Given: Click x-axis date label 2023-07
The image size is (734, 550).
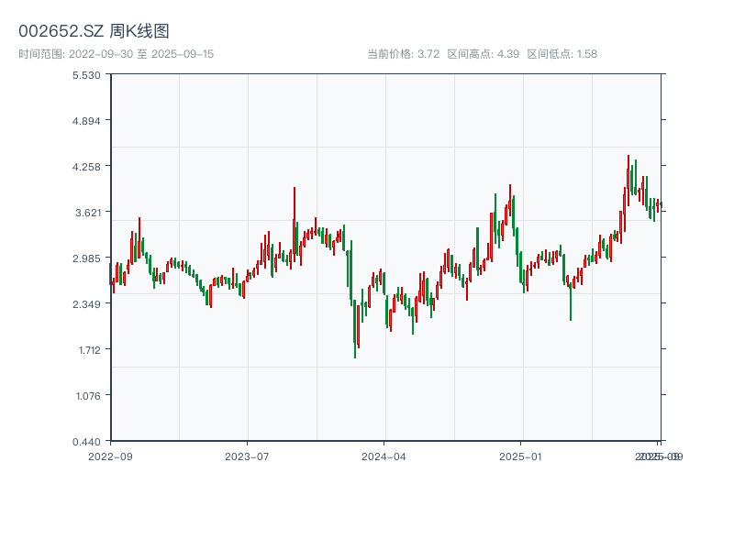Looking at the screenshot, I should tap(247, 456).
